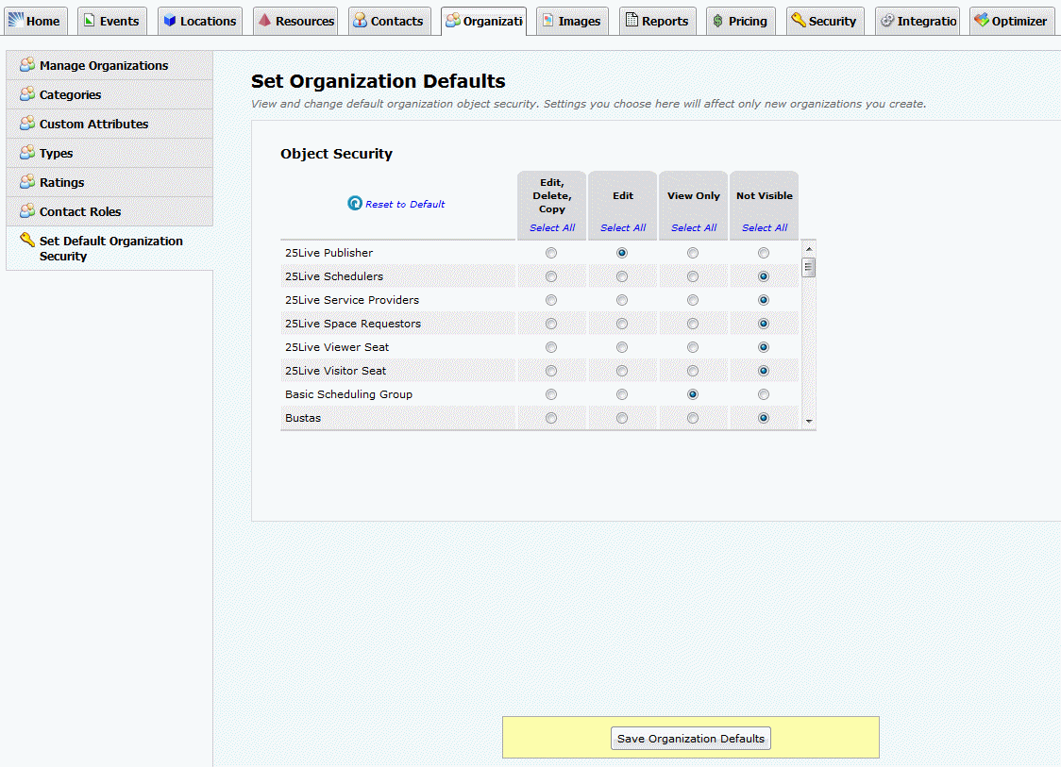Screen dimensions: 1061x767
Task: Set 25Live Publisher to Edit, Delete, Copy
Action: click(551, 253)
